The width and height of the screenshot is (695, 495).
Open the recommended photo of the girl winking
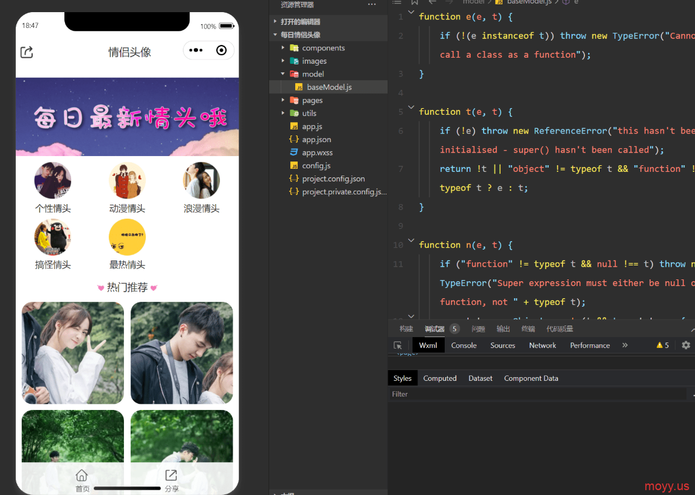pos(73,353)
